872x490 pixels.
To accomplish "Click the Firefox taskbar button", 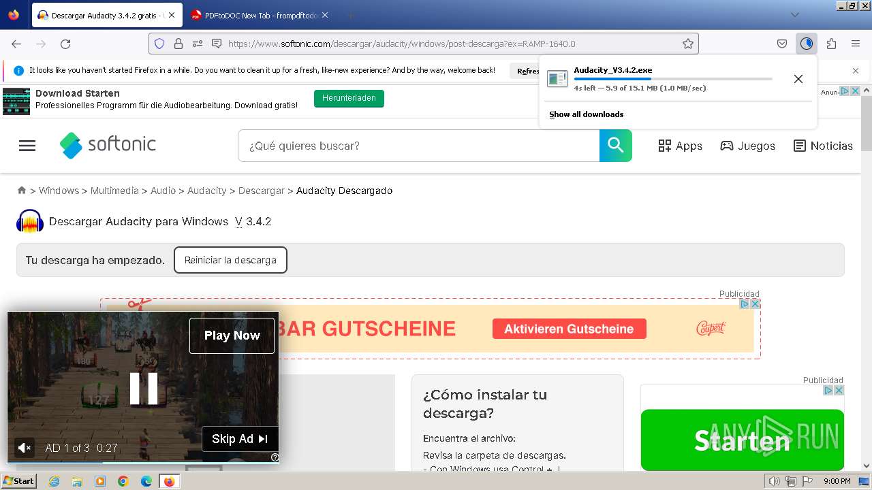I will click(x=169, y=481).
